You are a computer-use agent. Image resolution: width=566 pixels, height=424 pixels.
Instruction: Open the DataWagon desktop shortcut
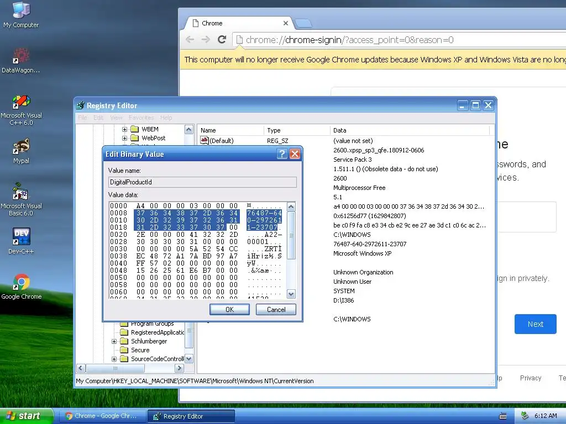pos(21,60)
